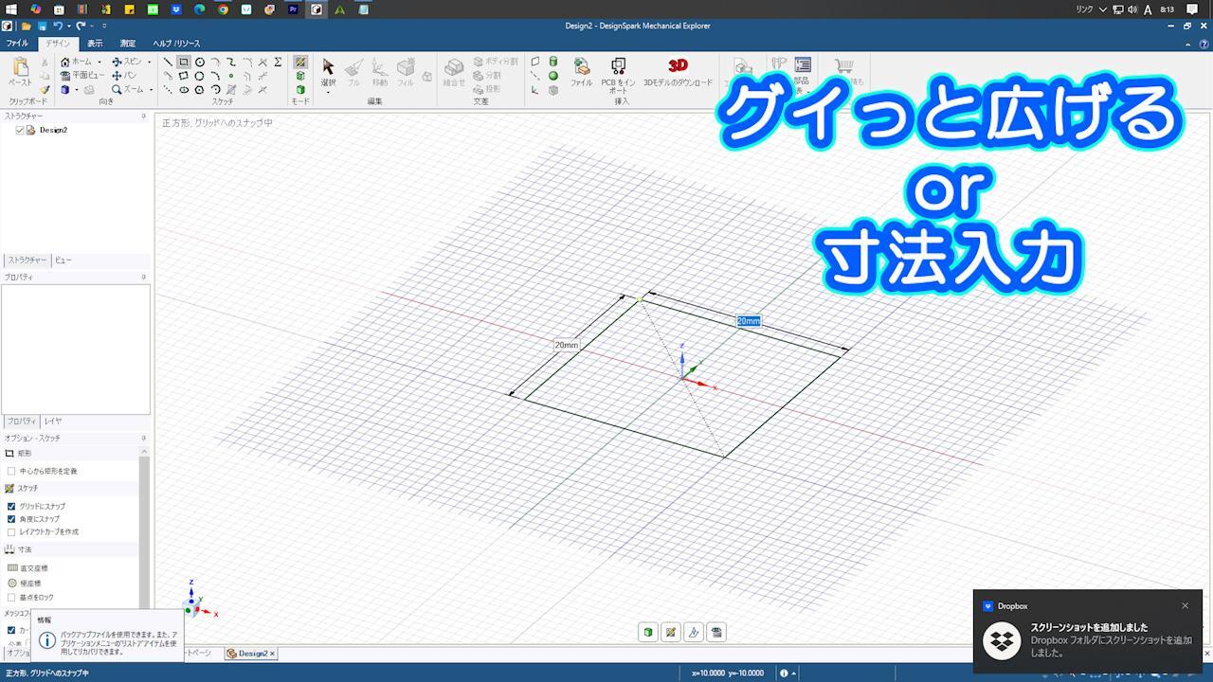Click the 3D mode icon below viewport

648,632
